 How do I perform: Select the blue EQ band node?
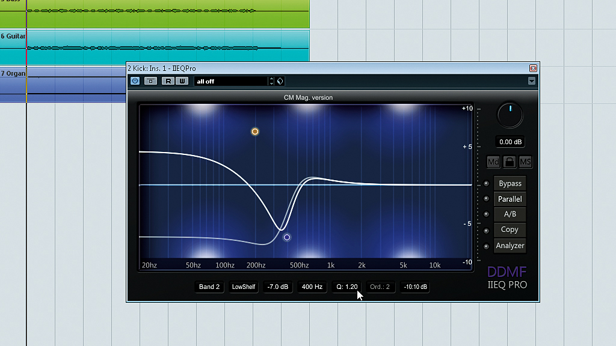[287, 237]
